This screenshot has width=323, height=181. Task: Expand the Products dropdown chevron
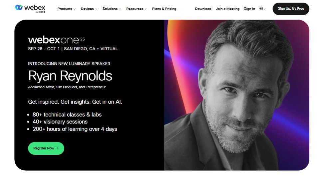(75, 9)
